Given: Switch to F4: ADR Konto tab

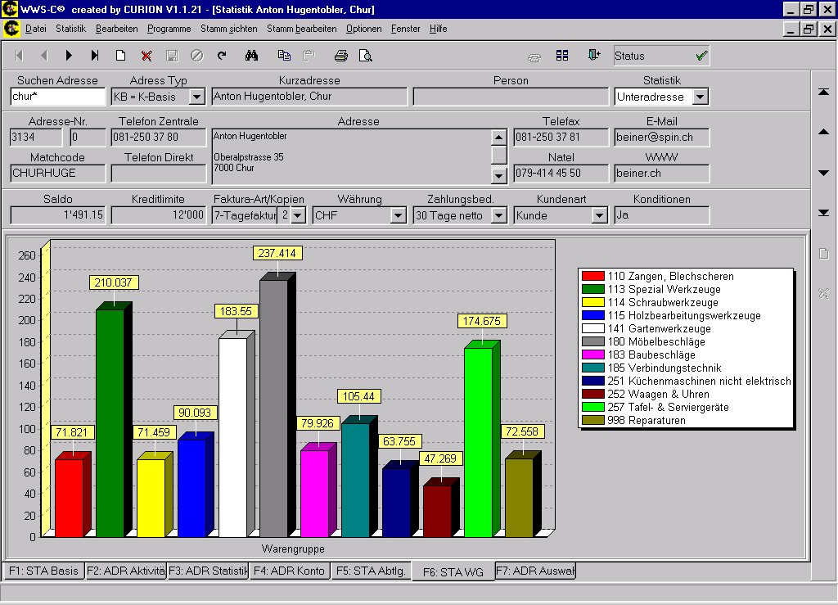Looking at the screenshot, I should pos(289,571).
